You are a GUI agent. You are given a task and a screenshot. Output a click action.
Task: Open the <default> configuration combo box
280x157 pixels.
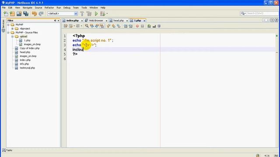(x=62, y=14)
